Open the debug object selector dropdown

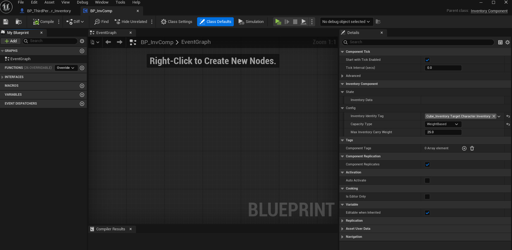346,22
